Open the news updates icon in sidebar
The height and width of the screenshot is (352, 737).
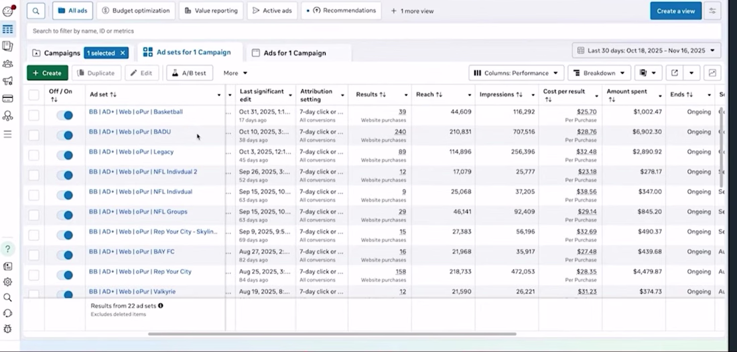7,266
